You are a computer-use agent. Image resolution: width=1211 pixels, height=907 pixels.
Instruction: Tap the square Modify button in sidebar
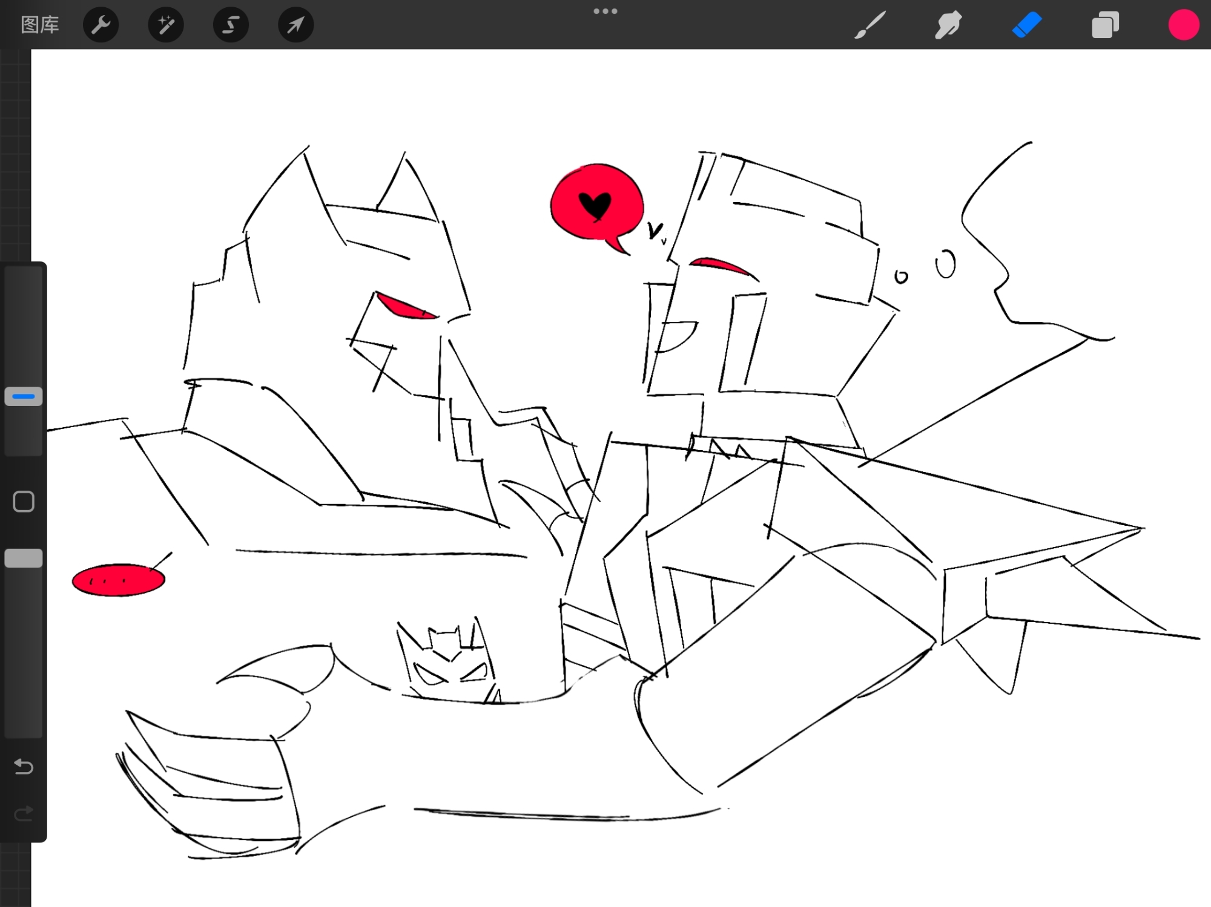pos(24,502)
